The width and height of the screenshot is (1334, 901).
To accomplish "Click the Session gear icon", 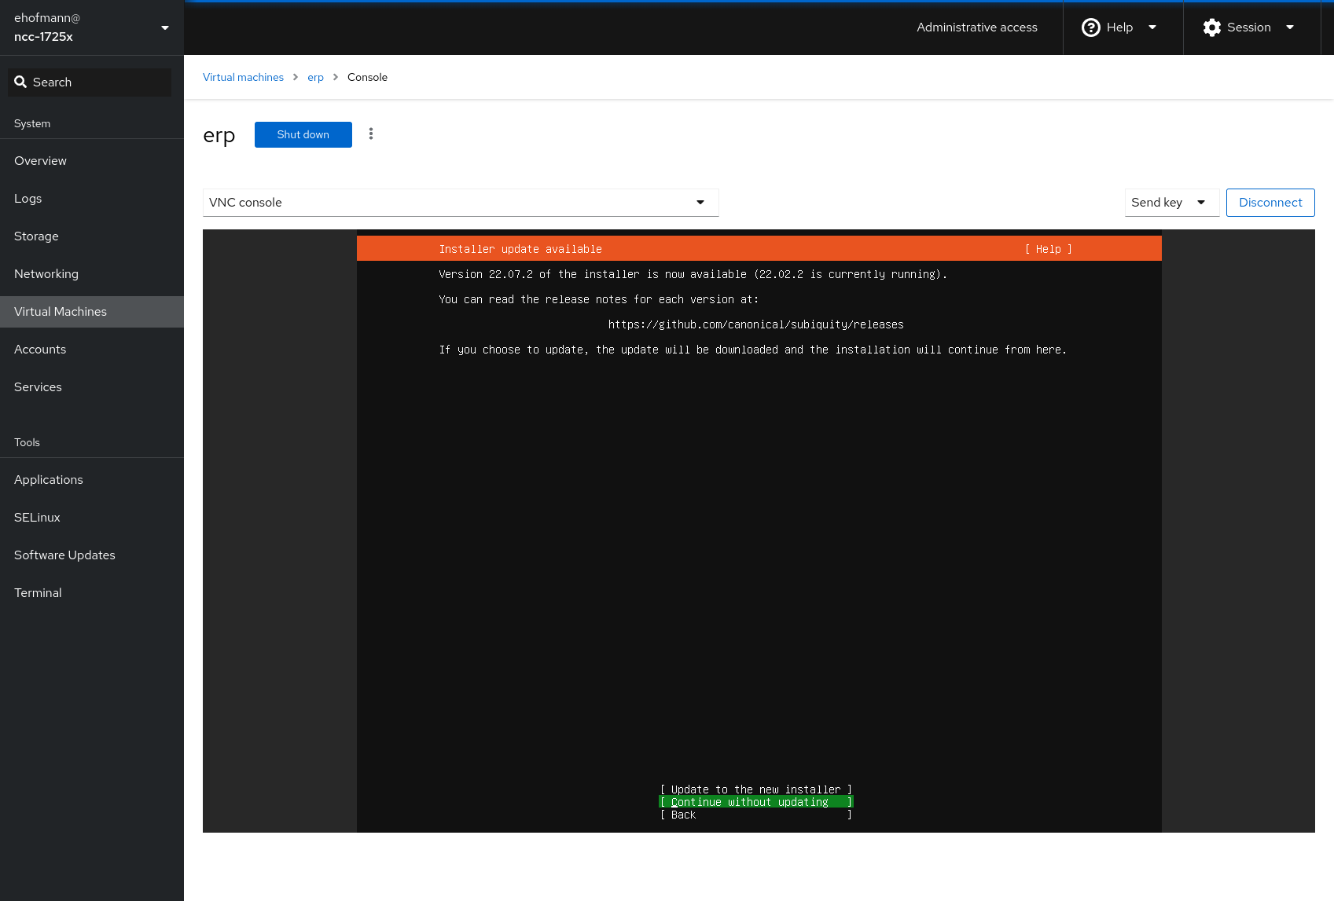I will pyautogui.click(x=1211, y=27).
